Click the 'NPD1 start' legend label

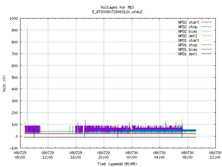[189, 40]
